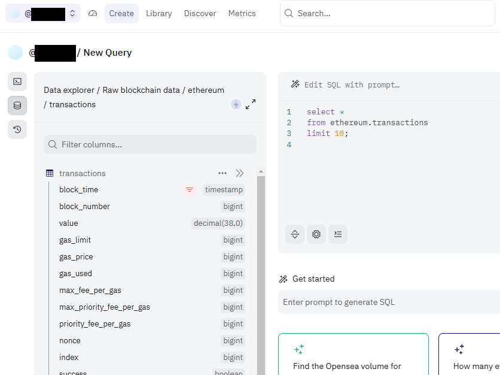Focus the Filter columns input
Screen dimensions: 500x375
150,144
